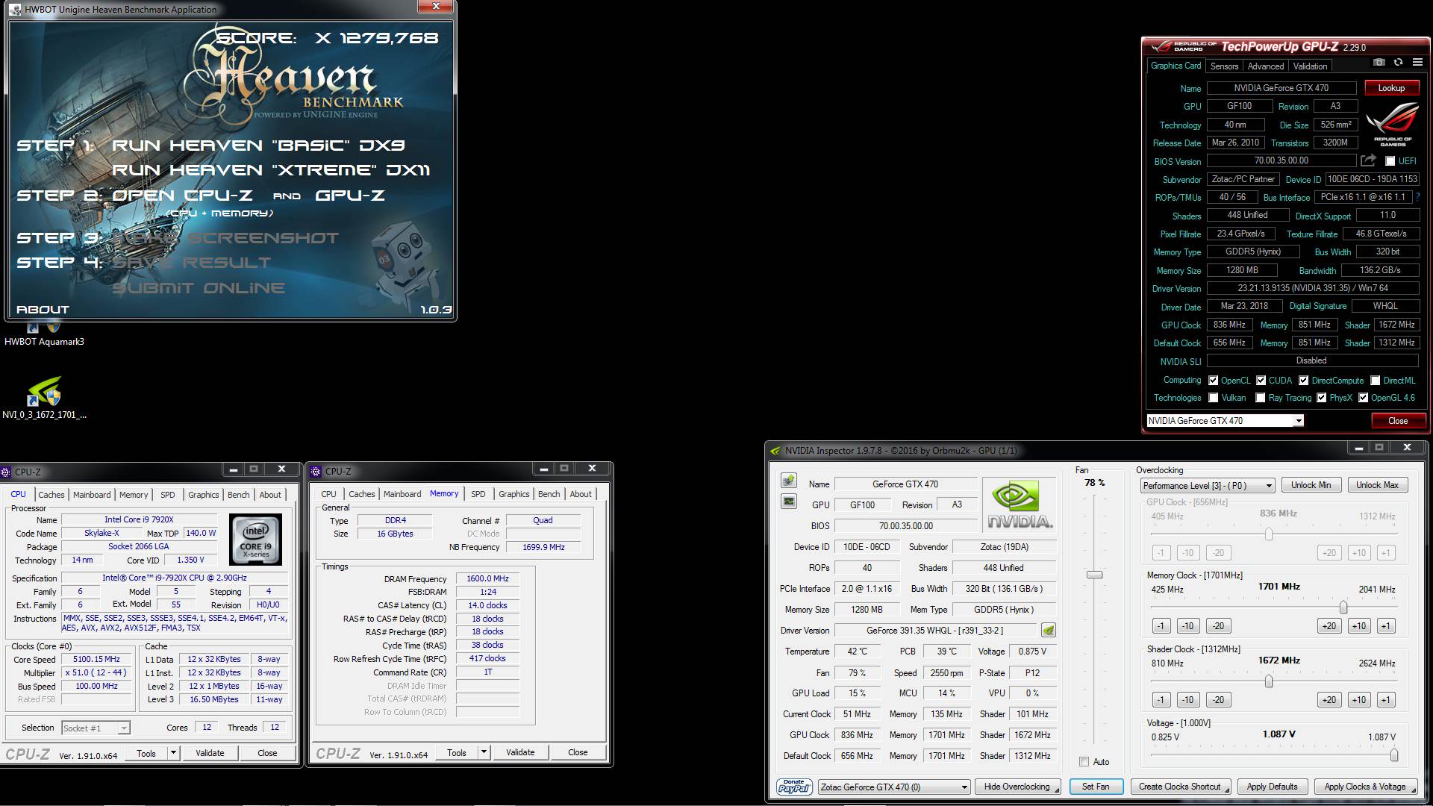1433x806 pixels.
Task: Click the CPU-Z CPU window title icon
Action: click(7, 472)
